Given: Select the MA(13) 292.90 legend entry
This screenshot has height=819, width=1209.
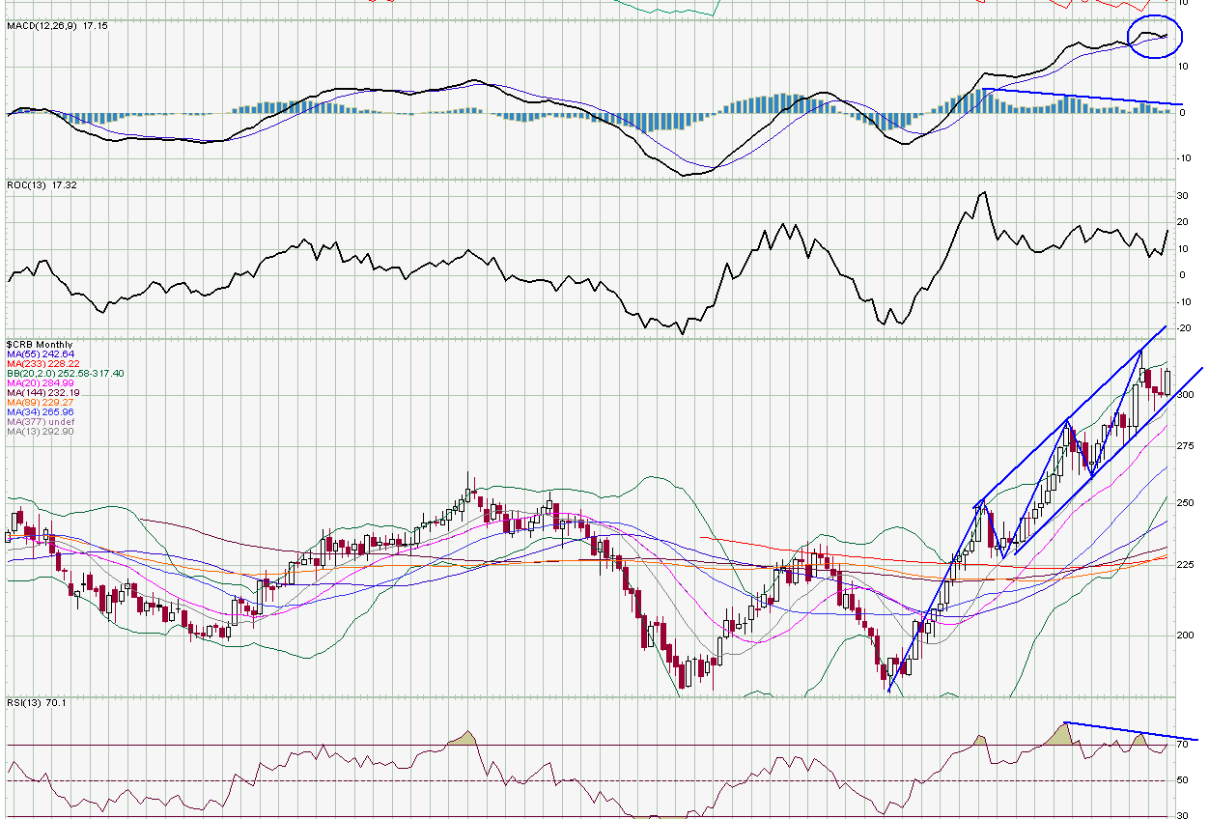Looking at the screenshot, I should tap(41, 432).
